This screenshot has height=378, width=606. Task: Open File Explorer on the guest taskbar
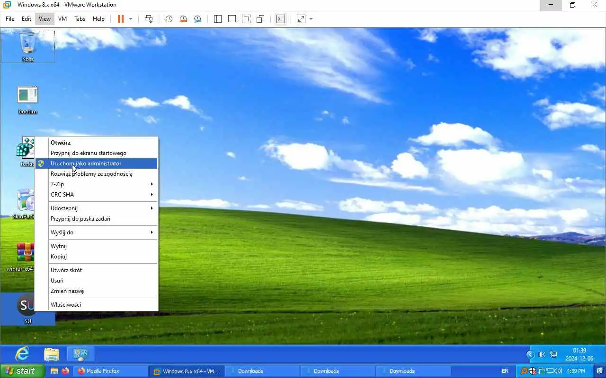[x=52, y=354]
